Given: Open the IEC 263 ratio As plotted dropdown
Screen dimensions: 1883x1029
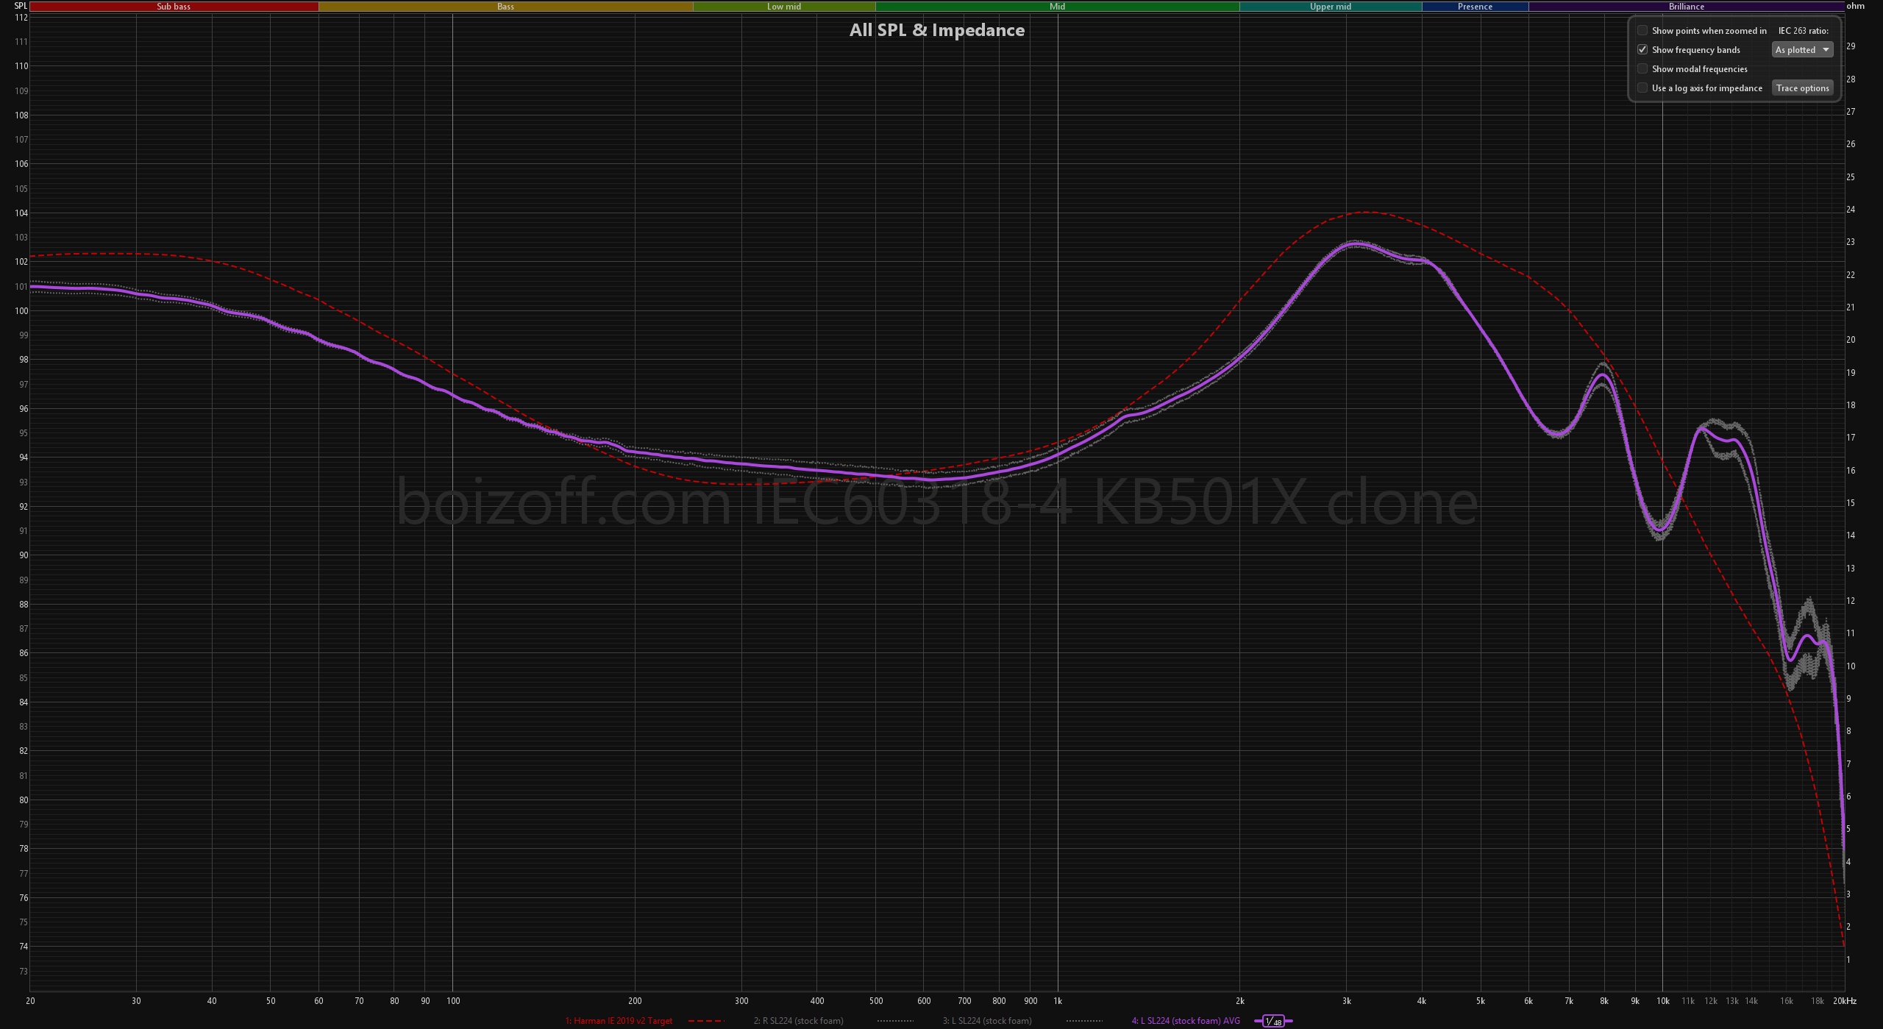Looking at the screenshot, I should tap(1801, 50).
